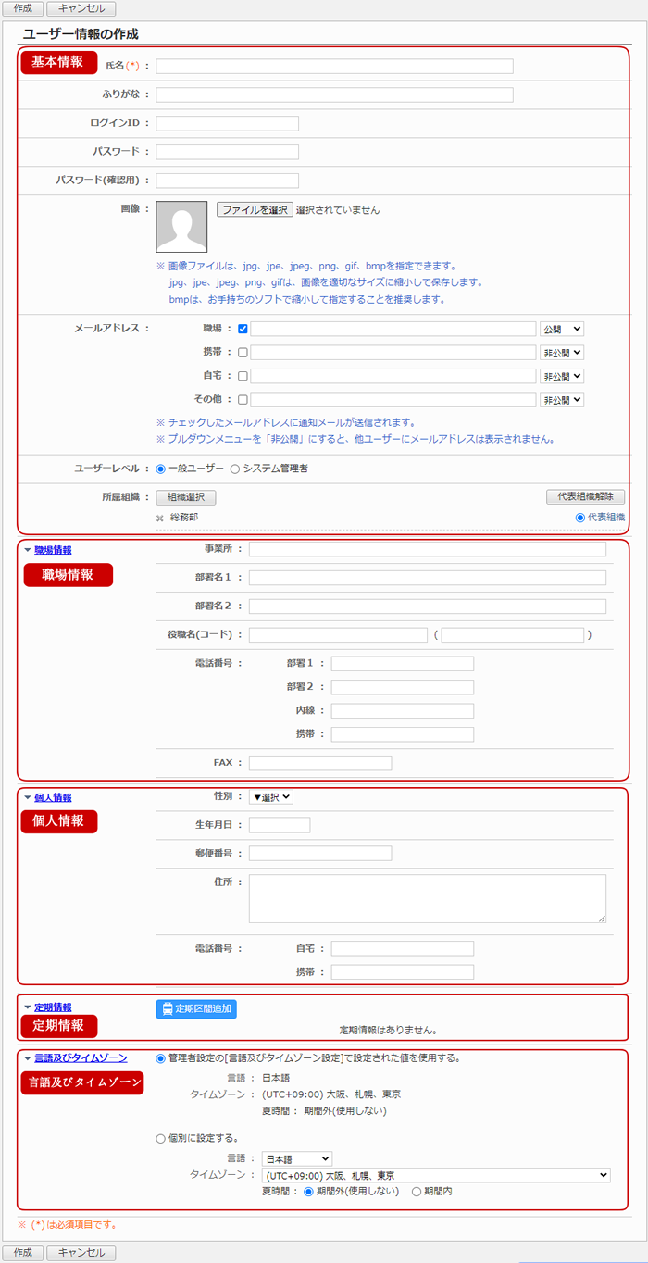Focus the 部署名2 input field
648x1263 pixels.
428,606
